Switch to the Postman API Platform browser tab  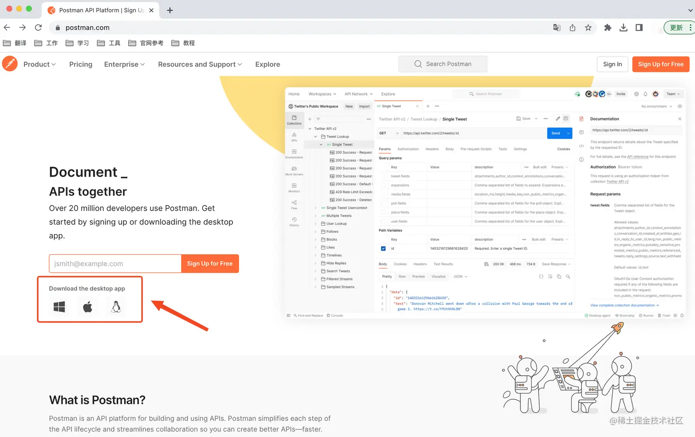point(100,10)
